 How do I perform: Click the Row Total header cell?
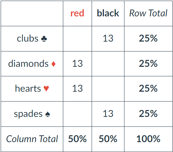pyautogui.click(x=148, y=13)
